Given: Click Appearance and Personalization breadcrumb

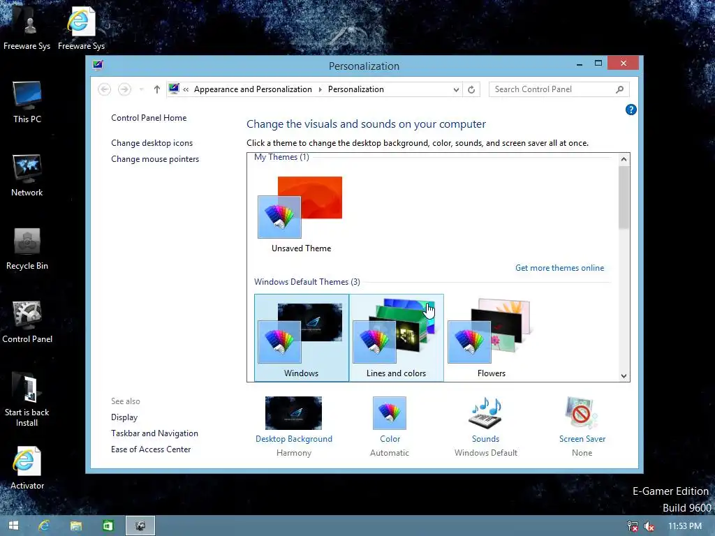Looking at the screenshot, I should point(253,89).
